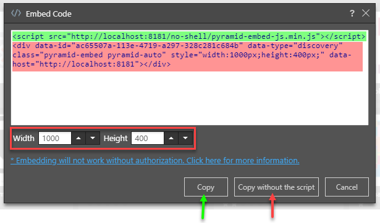Click the Height label

(x=116, y=138)
